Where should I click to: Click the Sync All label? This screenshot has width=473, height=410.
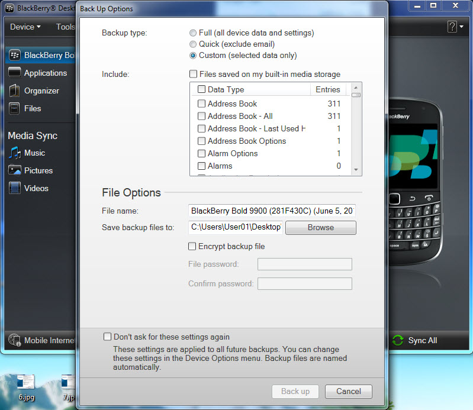[x=422, y=340]
